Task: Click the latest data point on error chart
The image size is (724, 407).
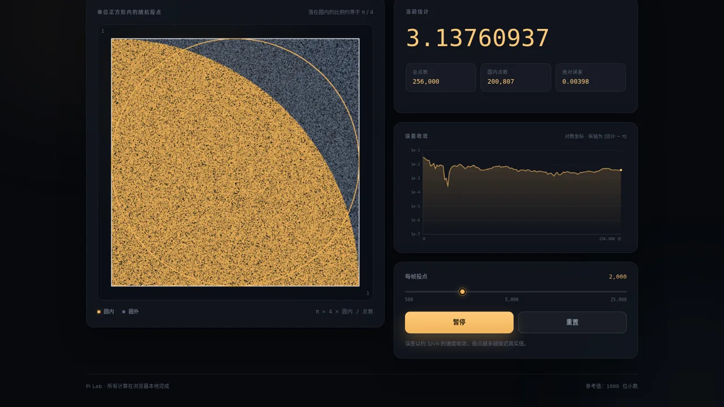Action: click(621, 170)
